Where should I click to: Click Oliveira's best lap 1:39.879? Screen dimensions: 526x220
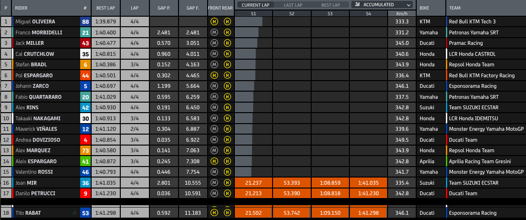(x=105, y=22)
